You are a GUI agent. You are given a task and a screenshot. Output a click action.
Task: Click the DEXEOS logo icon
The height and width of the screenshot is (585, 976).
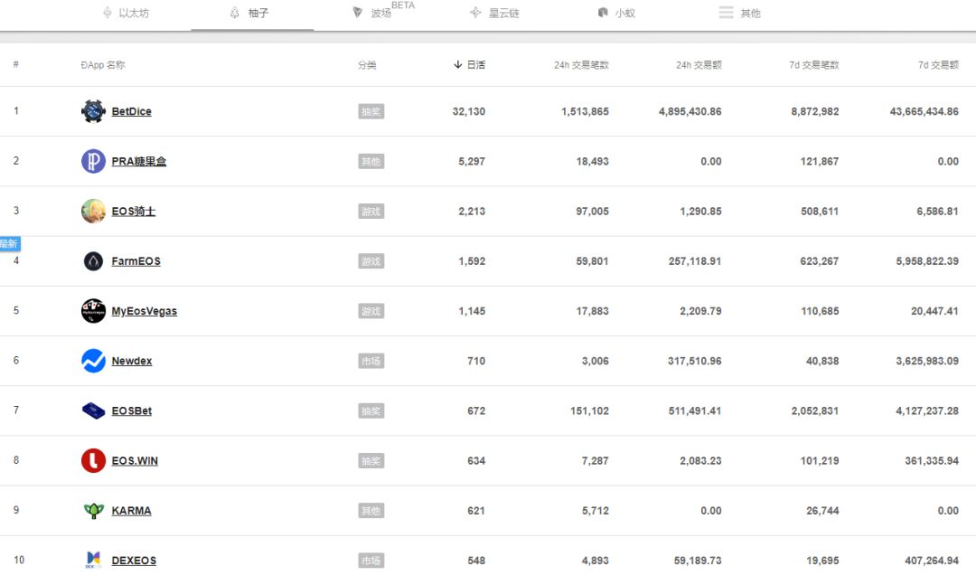coord(93,560)
